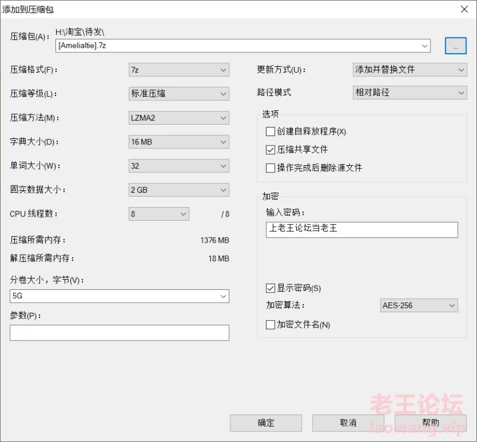Click the H:\淘宝\待发\ path text
477x442 pixels.
click(80, 32)
